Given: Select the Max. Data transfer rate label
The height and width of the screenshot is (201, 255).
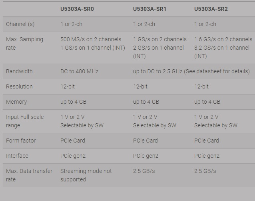Looking at the screenshot, I should pos(29,175).
